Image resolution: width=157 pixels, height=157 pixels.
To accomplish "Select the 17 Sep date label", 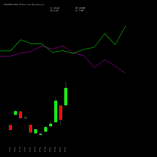I will (25, 149).
